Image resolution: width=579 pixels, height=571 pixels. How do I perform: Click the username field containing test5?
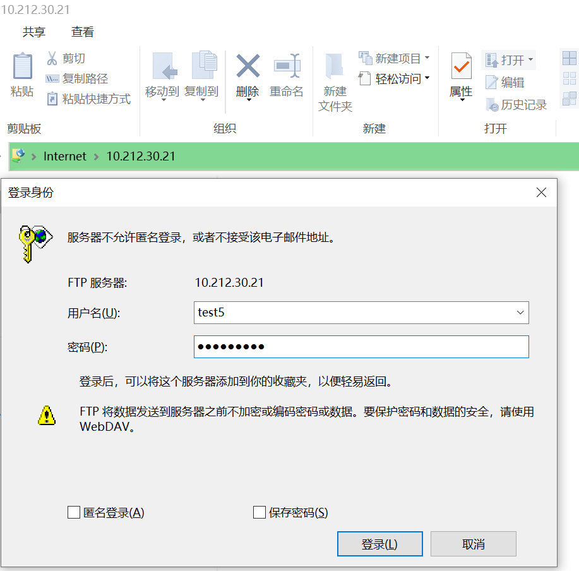coord(361,313)
